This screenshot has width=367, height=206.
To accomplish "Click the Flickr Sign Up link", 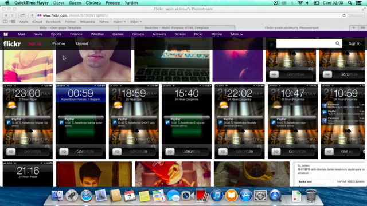I will pyautogui.click(x=34, y=44).
